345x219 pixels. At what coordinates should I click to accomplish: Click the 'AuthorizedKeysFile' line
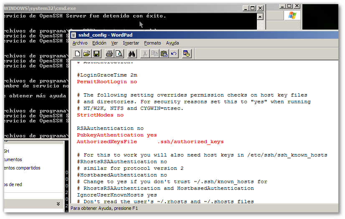[150, 142]
